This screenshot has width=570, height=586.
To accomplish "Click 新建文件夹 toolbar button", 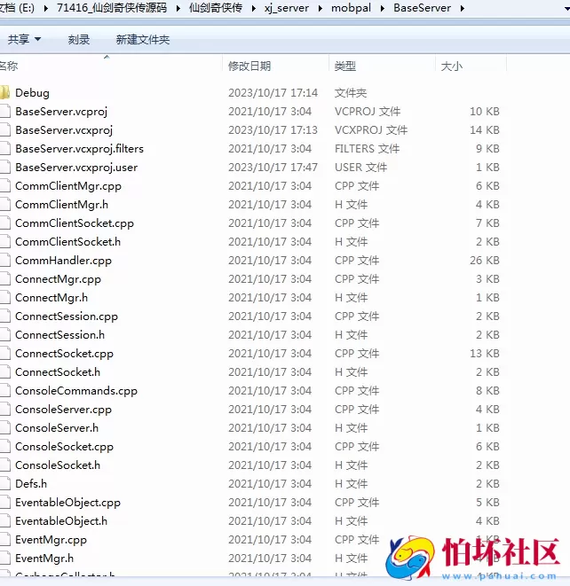I will 143,39.
